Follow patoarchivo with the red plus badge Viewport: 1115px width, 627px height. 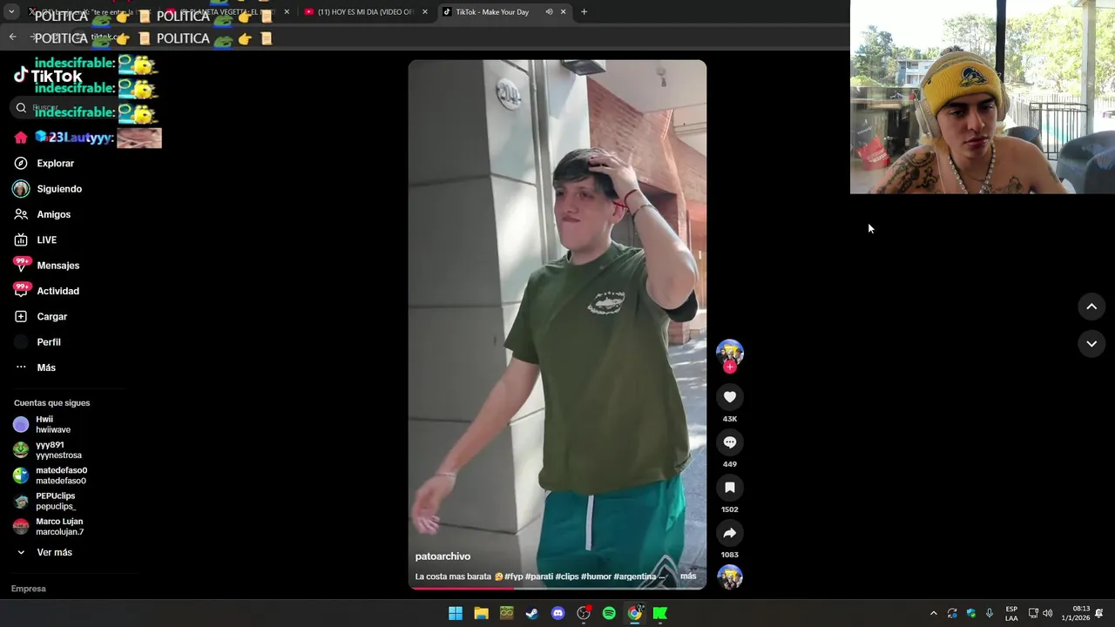[x=730, y=367]
